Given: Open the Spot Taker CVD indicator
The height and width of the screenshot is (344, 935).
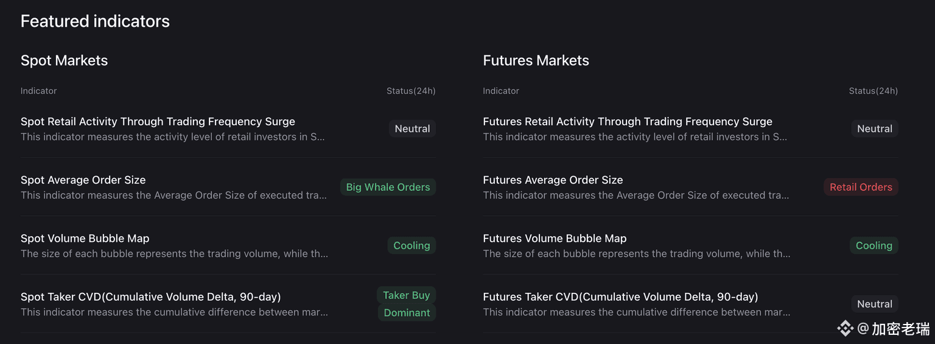Looking at the screenshot, I should pos(150,297).
